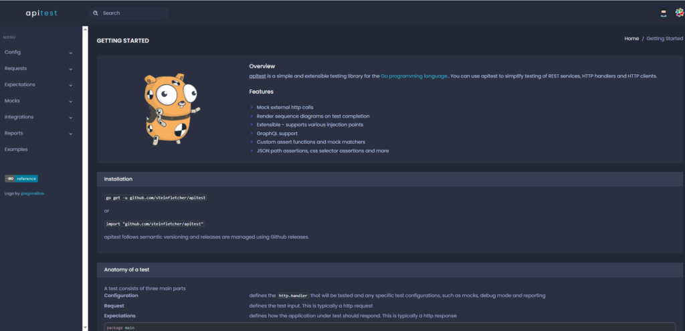Click the search magnifier icon
Image resolution: width=685 pixels, height=331 pixels.
click(x=96, y=13)
